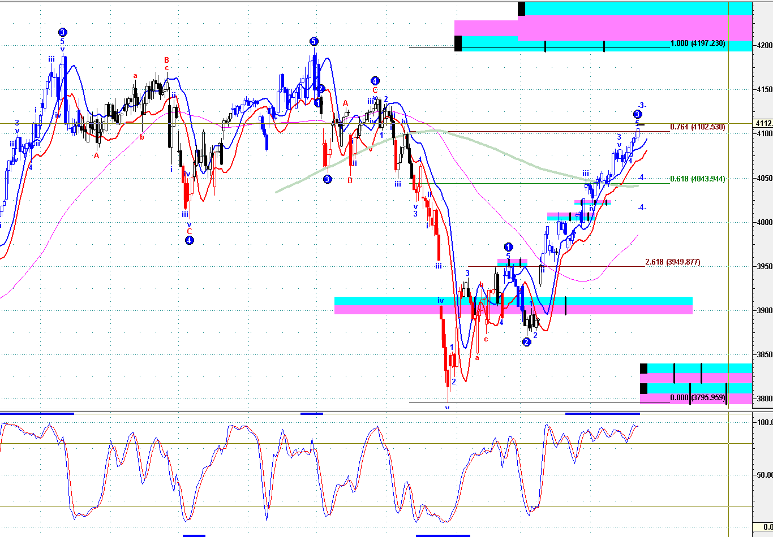Viewport: 773px width, 537px height.
Task: Click the 4100 price axis label
Action: [763, 133]
